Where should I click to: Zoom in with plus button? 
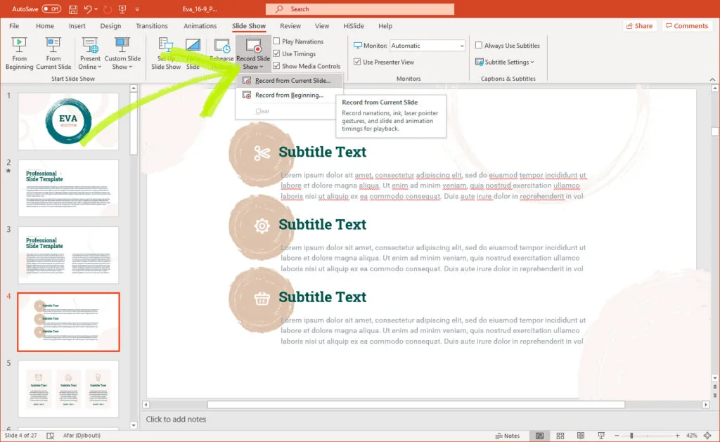[x=677, y=436]
